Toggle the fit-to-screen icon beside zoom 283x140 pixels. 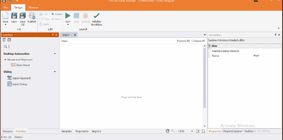pos(198,131)
